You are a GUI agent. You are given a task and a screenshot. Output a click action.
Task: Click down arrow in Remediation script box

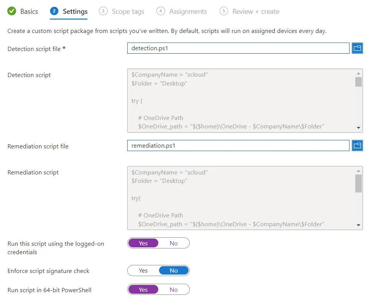pyautogui.click(x=358, y=225)
